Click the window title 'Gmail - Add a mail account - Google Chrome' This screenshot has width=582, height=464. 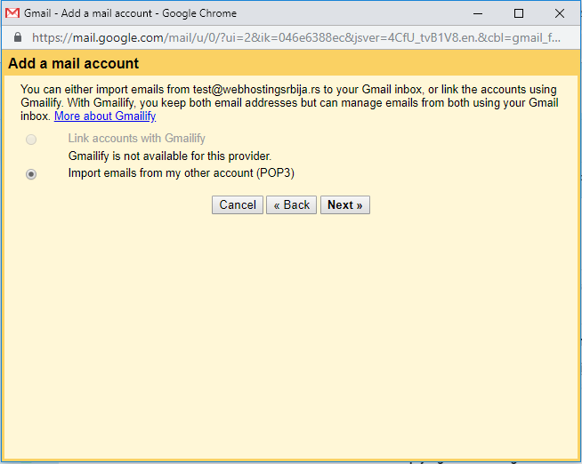[x=130, y=13]
